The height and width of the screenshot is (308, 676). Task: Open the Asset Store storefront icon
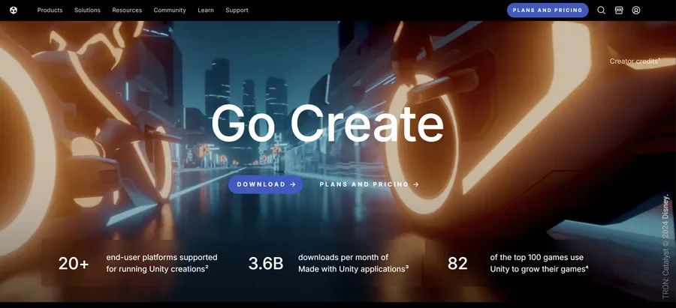619,10
